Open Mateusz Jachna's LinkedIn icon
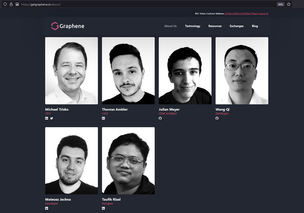The width and height of the screenshot is (304, 213). click(47, 208)
